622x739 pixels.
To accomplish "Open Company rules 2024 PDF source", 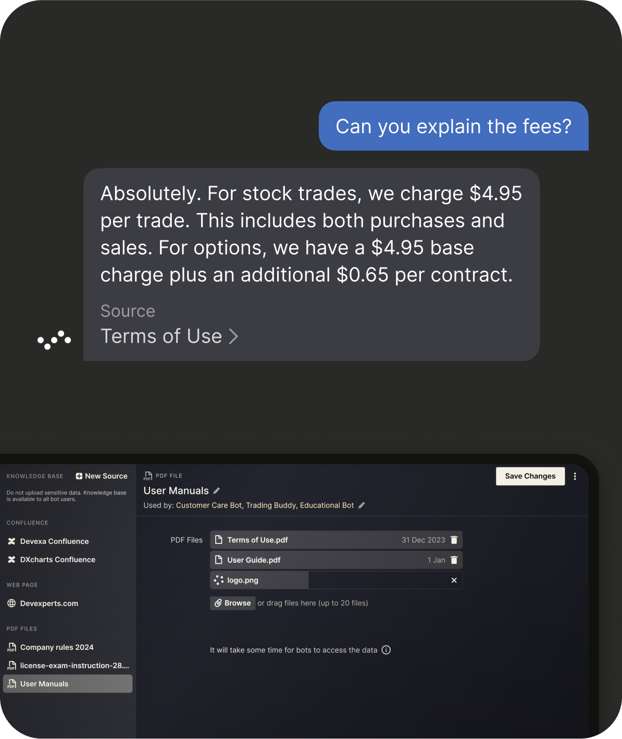I will point(57,647).
